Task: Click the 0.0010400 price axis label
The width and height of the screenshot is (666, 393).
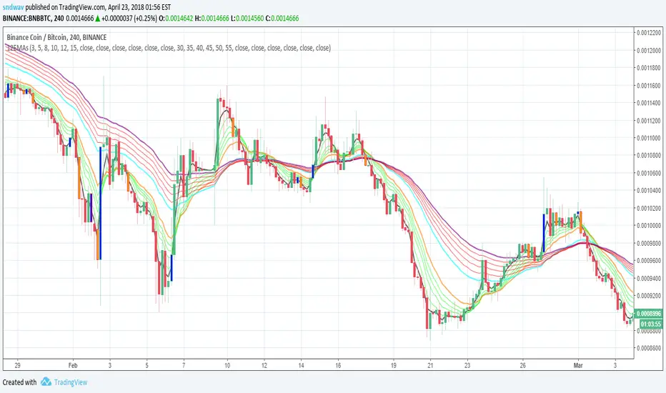Action: [x=649, y=190]
